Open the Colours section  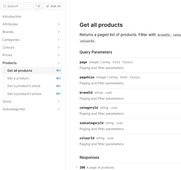pyautogui.click(x=9, y=47)
